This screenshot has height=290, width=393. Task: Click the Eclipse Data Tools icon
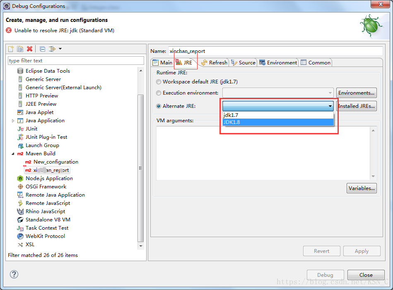click(20, 71)
